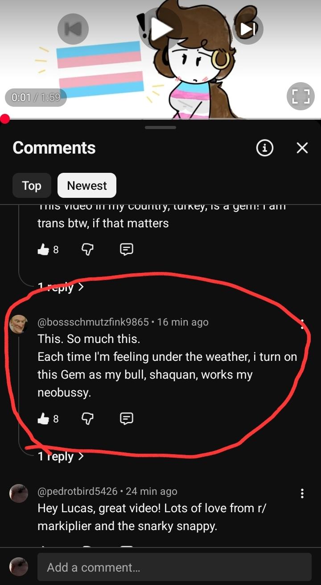
Task: Like the bossschmutzfink9865 comment
Action: coord(43,418)
